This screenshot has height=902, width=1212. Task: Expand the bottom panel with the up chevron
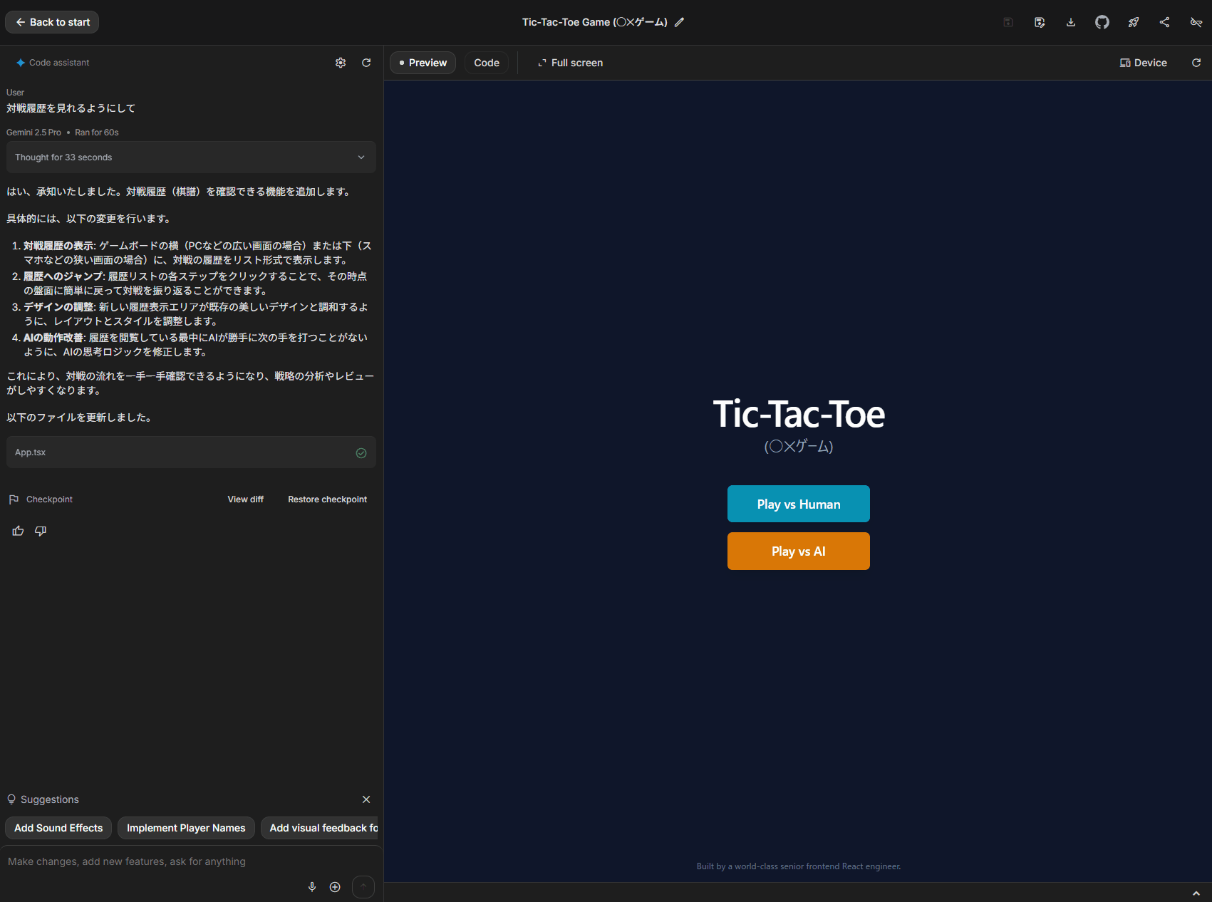pyautogui.click(x=1196, y=893)
